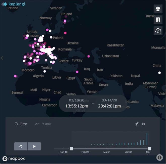Viewport: 166px width, 164px height.
Task: Reset the time animation
Action: (21, 146)
